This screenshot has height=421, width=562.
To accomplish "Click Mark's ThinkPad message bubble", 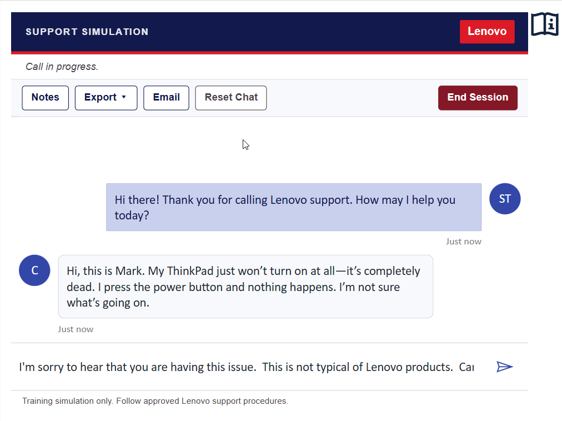I will (x=245, y=287).
